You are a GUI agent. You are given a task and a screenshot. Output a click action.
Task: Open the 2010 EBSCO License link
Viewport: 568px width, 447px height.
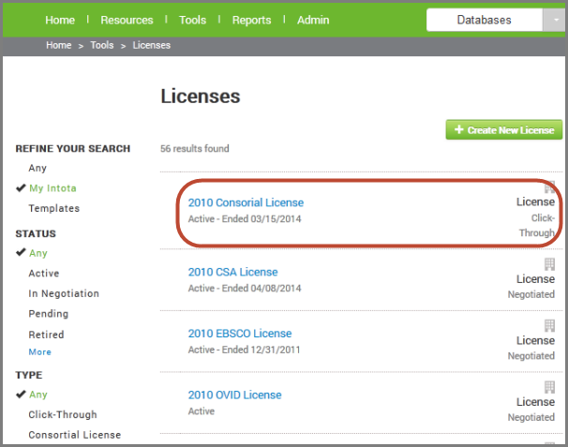(x=240, y=334)
